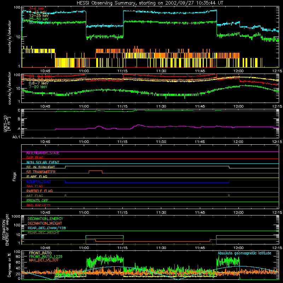The height and width of the screenshot is (283, 283).
Task: Click the '1000' tick label on decimation axis
Action: pyautogui.click(x=16, y=216)
